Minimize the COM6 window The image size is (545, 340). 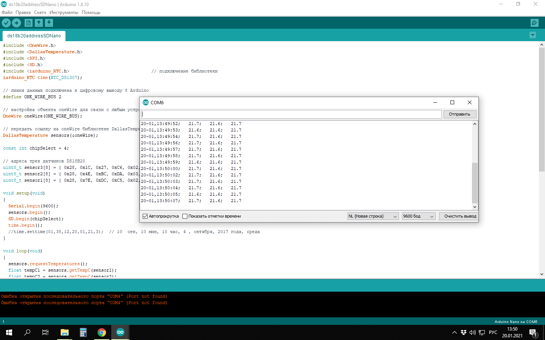(435, 102)
